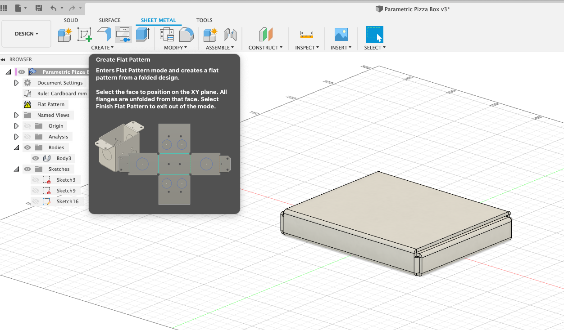Select the Flange tool

pos(104,35)
